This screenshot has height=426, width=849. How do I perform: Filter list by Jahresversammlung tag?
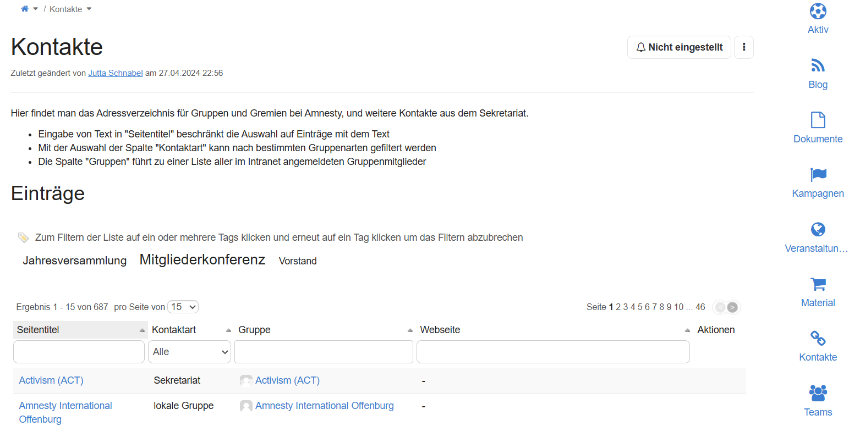click(x=74, y=261)
